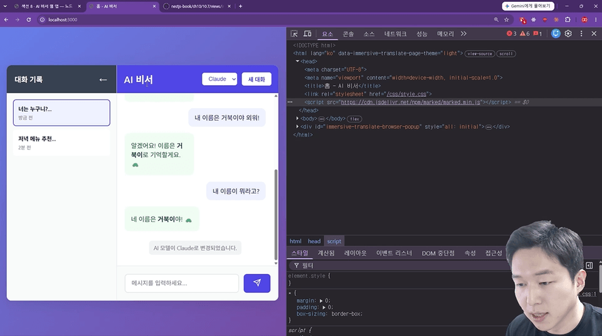Open the 이벤트 리스너 sub-tab

(394, 253)
